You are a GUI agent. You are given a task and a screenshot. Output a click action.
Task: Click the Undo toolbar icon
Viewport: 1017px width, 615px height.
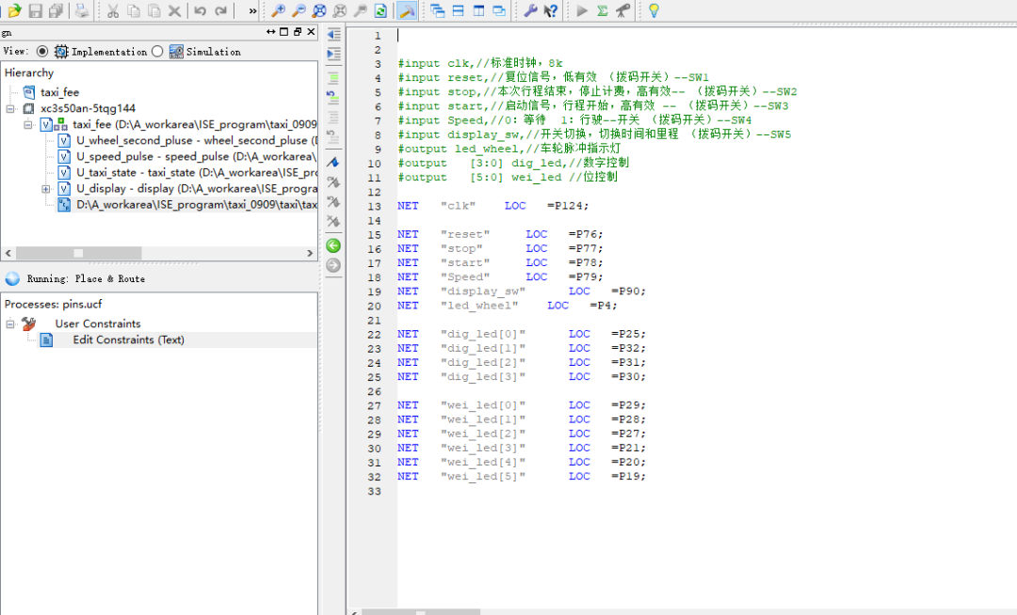coord(200,11)
